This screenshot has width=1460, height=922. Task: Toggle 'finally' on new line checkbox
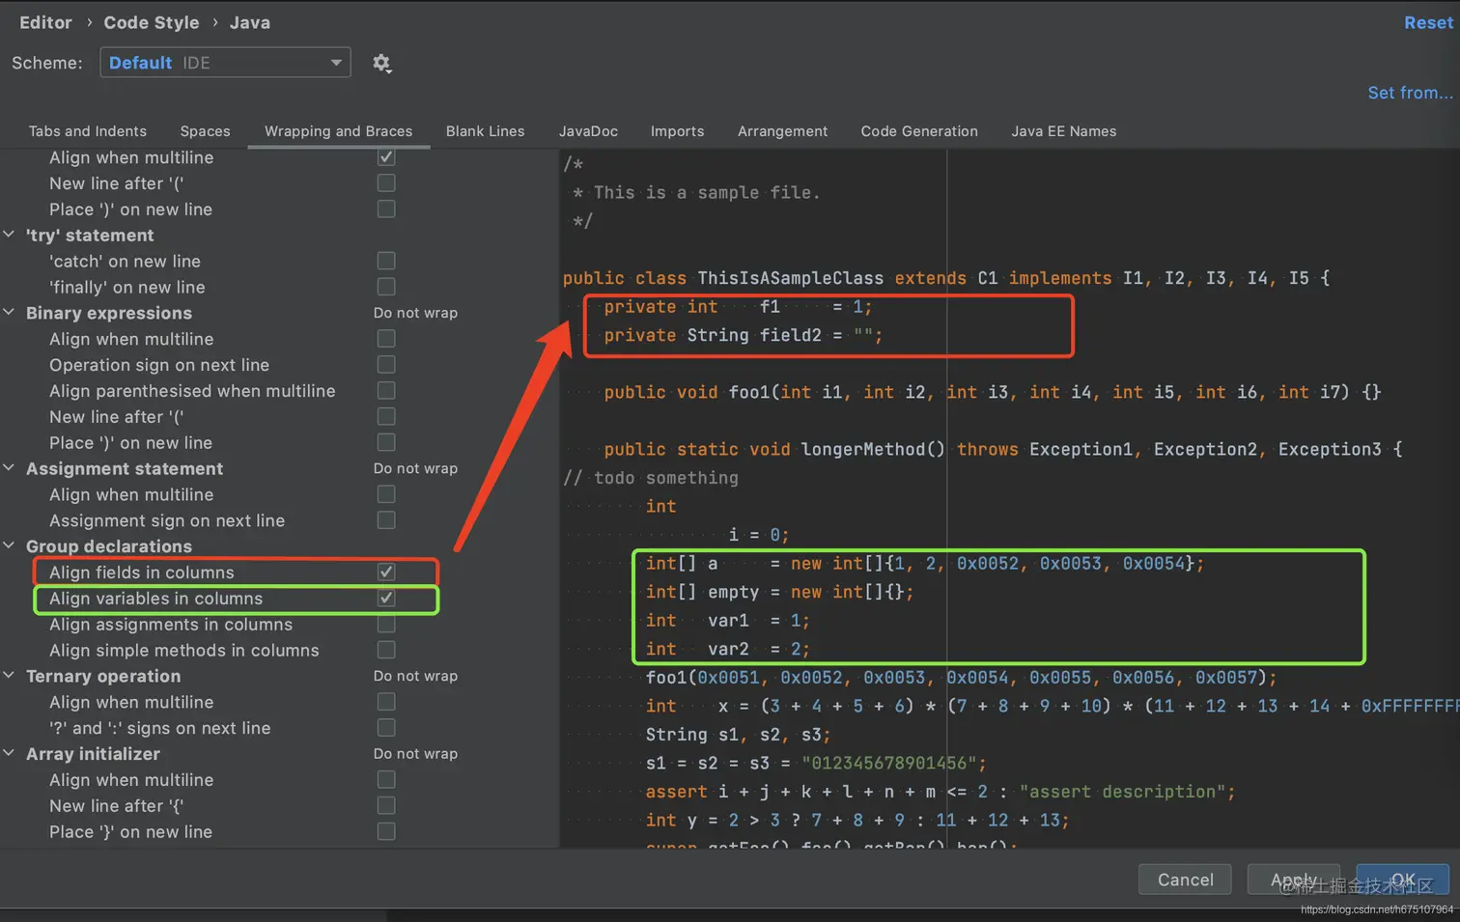[x=386, y=287]
